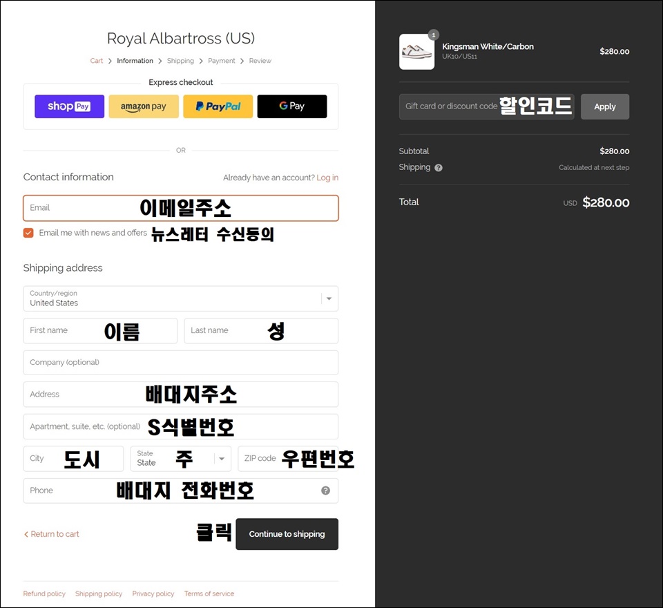Open the Privacy policy link
The width and height of the screenshot is (663, 608).
(x=153, y=593)
